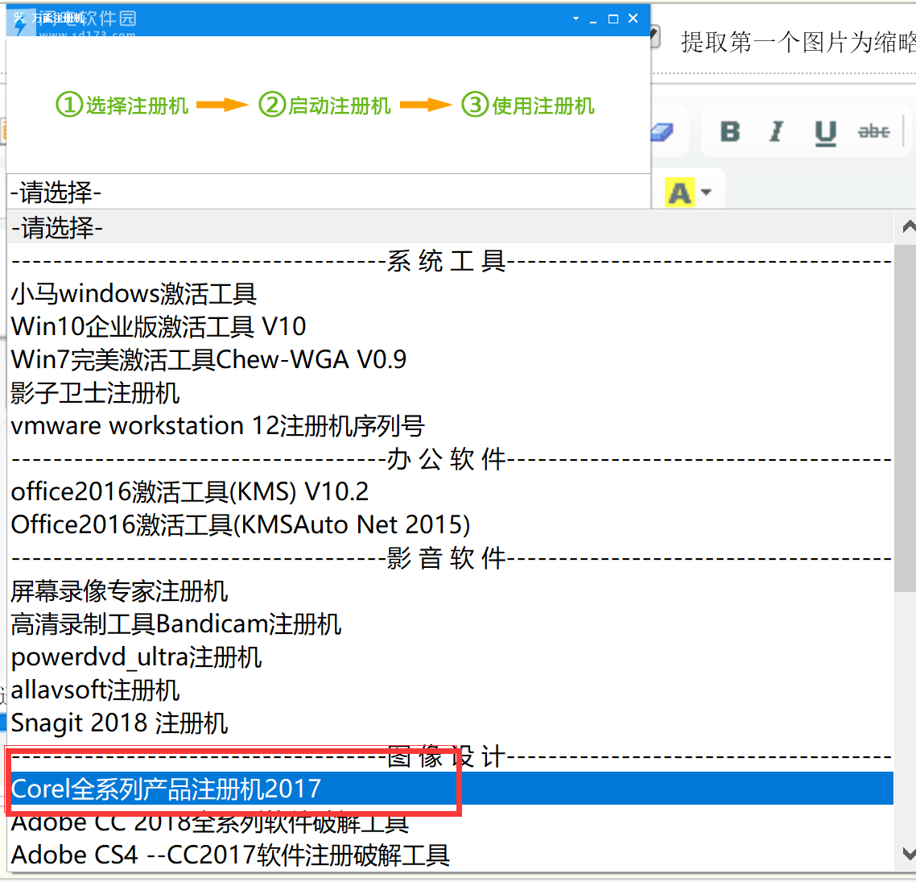Choose 小马windows激活工具 from the list

[x=451, y=293]
